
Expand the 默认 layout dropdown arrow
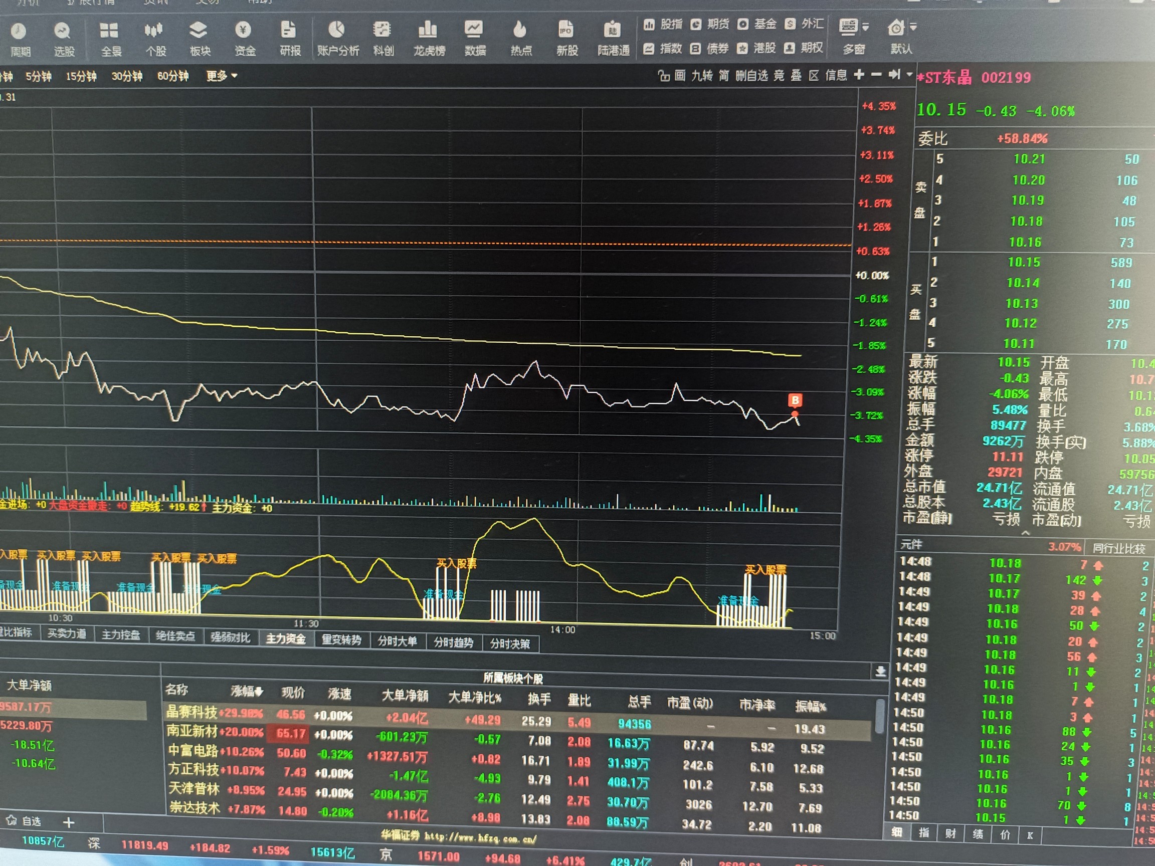pos(913,27)
